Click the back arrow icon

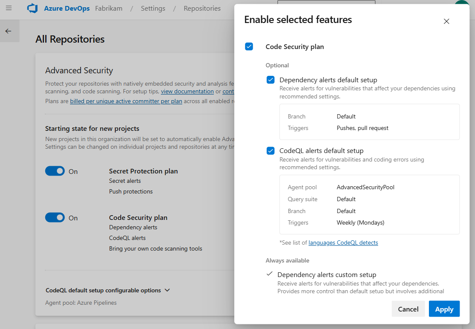[x=8, y=31]
